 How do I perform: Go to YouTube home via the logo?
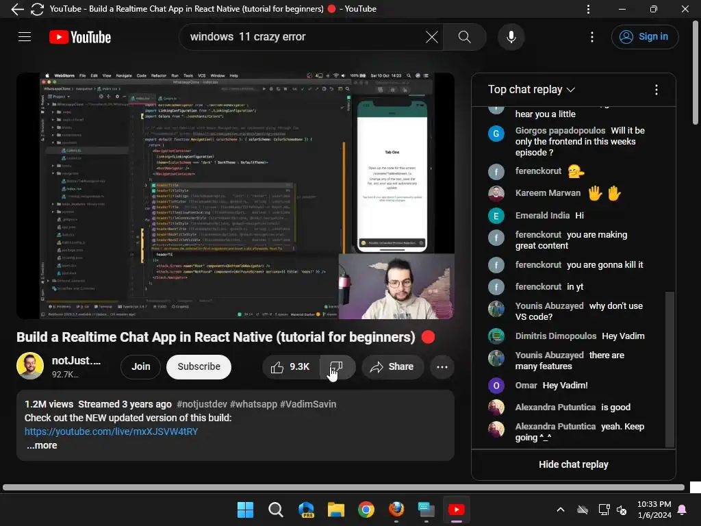pyautogui.click(x=80, y=37)
